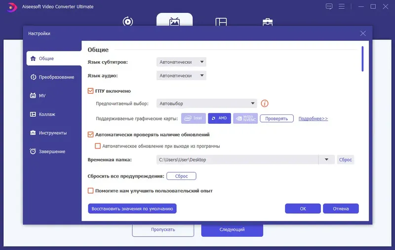Click the Следующий button behind dialog
The width and height of the screenshot is (395, 250).
(232, 230)
